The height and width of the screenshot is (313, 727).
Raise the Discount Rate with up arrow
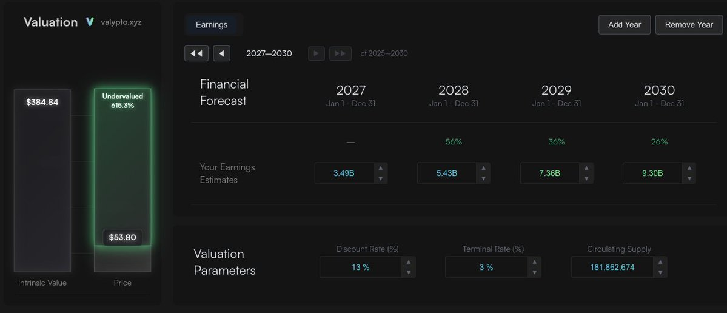click(409, 262)
